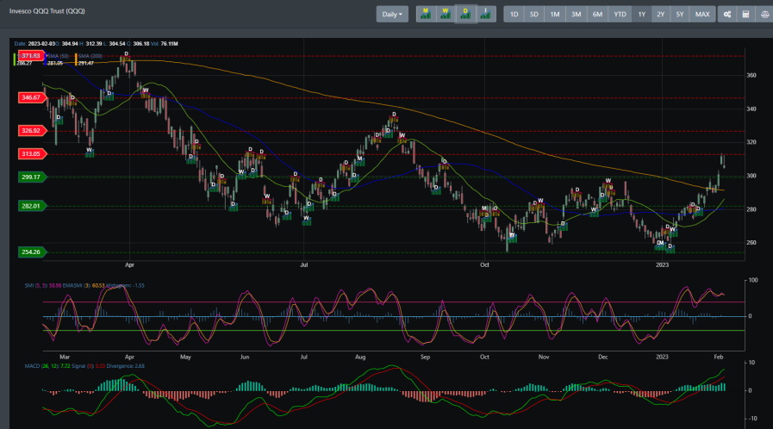This screenshot has width=773, height=429.
Task: Click the green moving average color swatch
Action: (15, 59)
